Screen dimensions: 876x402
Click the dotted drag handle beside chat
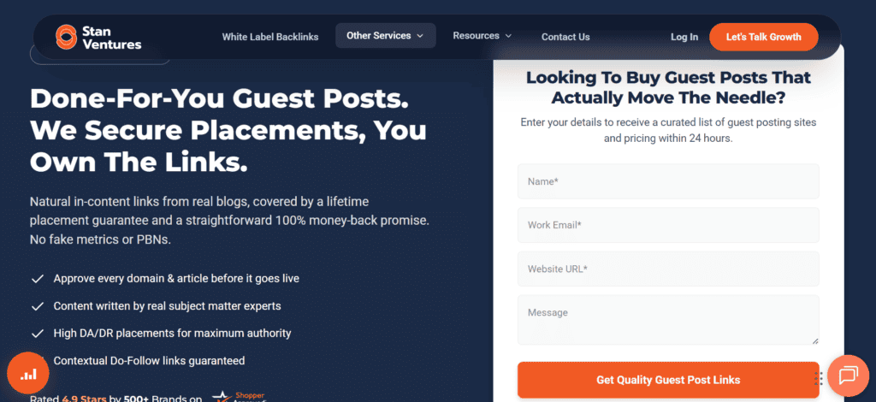819,379
